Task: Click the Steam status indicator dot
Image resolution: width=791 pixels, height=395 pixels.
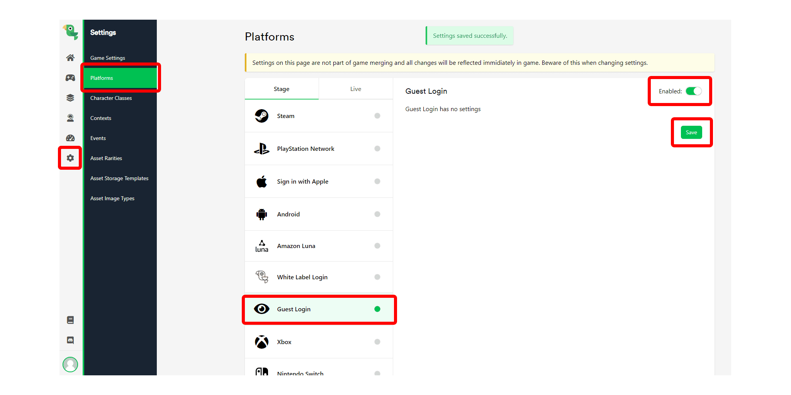Action: click(377, 116)
